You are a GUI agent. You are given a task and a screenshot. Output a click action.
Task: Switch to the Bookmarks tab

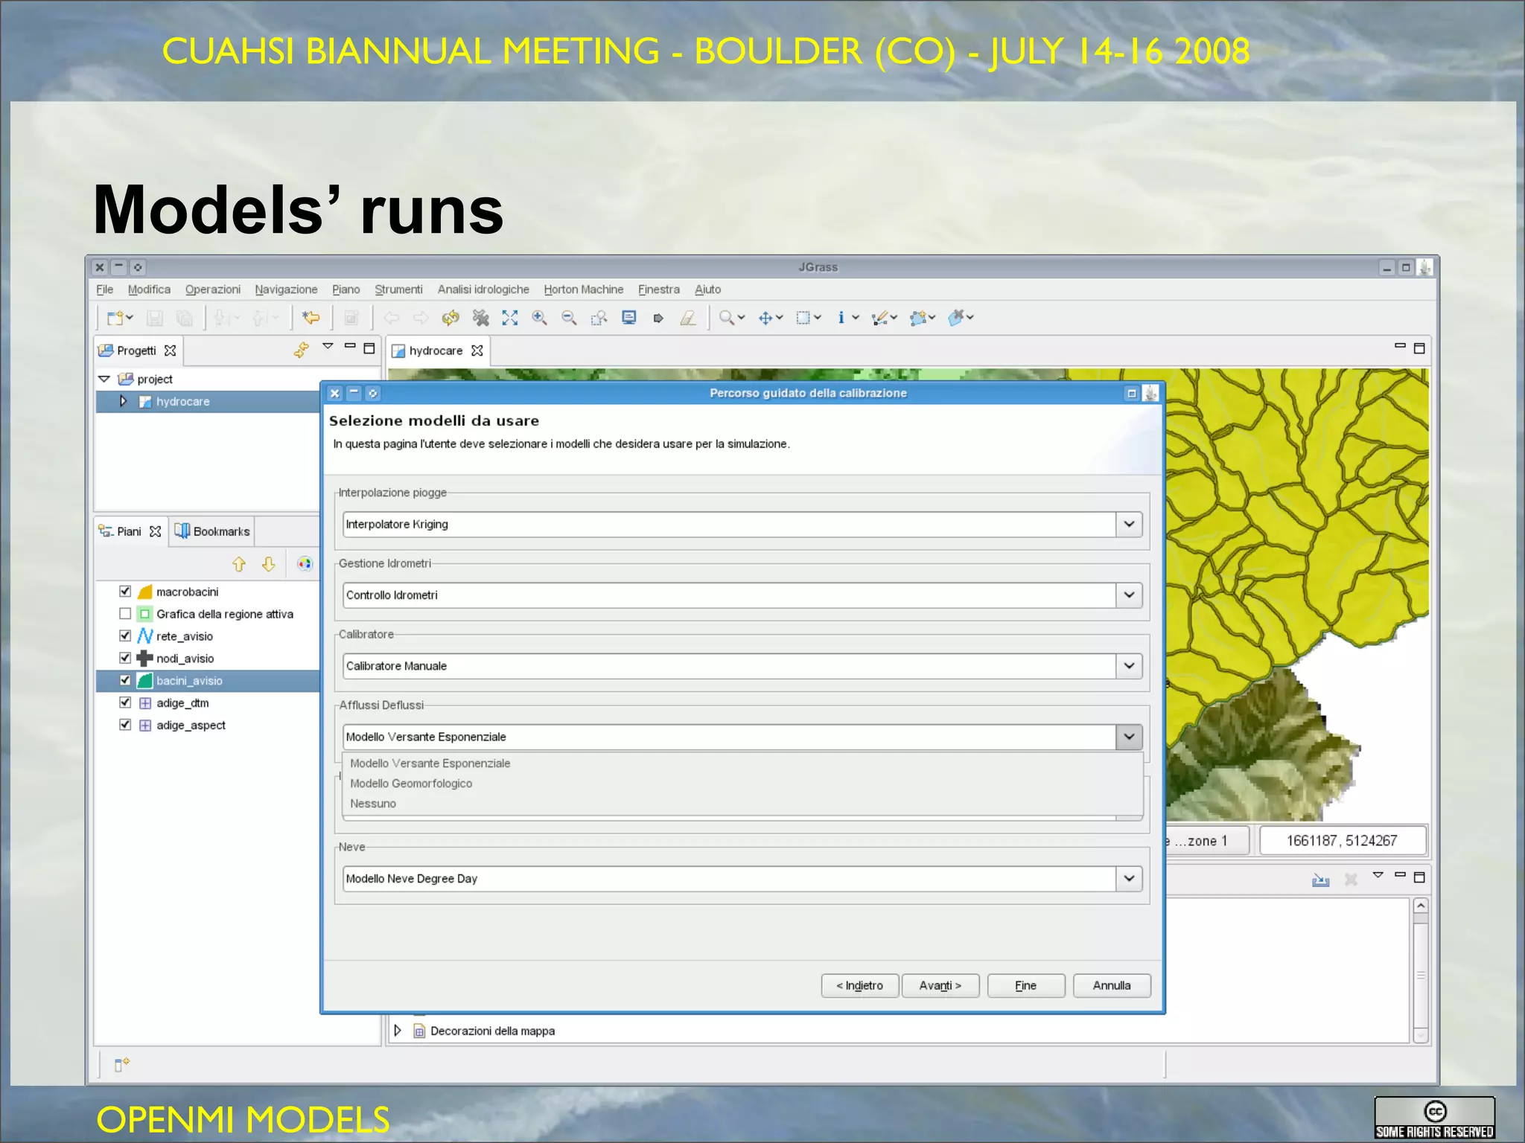coord(212,531)
